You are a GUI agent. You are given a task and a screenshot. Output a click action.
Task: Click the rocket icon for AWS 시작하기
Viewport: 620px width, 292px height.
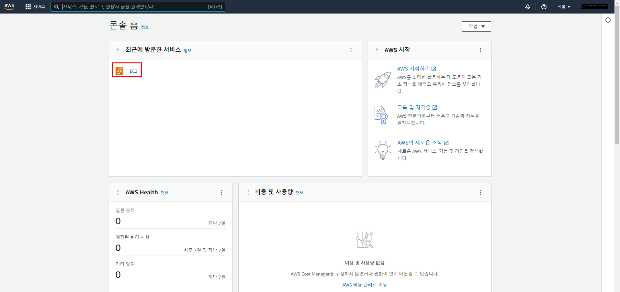[383, 80]
